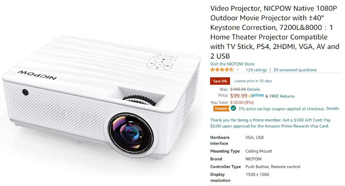Viewport: 345px width, 186px height.
Task: Open coupon Details link
Action: coord(332,108)
